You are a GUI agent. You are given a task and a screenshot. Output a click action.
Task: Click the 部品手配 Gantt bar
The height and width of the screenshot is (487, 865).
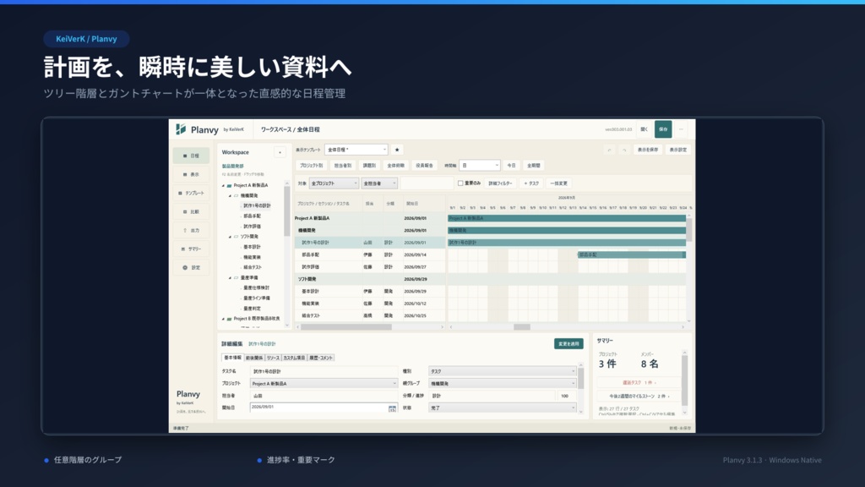[x=632, y=254]
